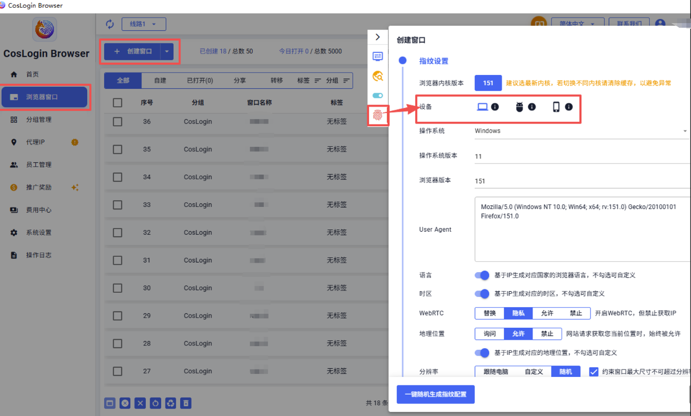Click the trash delete icon in bottom toolbar
This screenshot has width=691, height=416.
tap(186, 403)
